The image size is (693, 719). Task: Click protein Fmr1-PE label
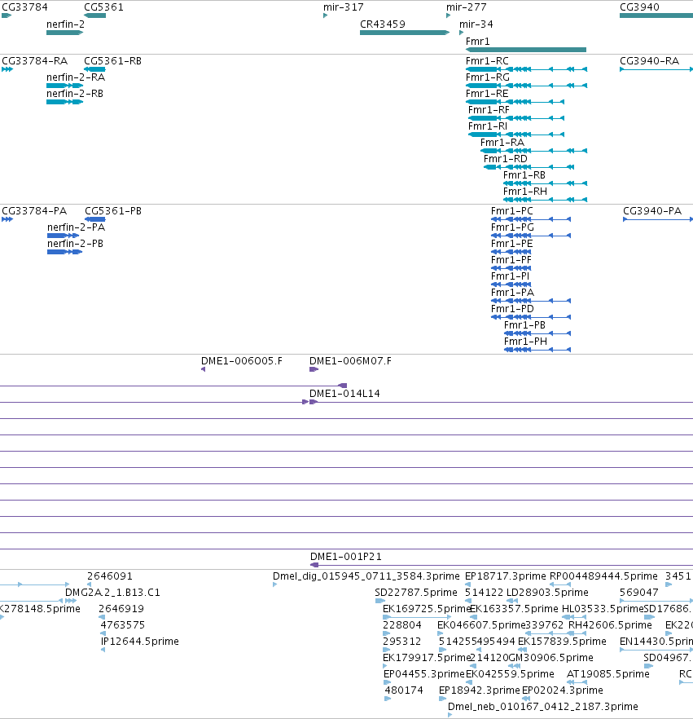[x=511, y=244]
